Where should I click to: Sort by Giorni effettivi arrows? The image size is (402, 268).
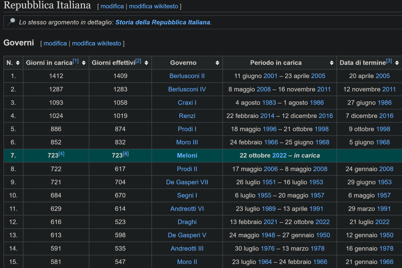pos(146,63)
